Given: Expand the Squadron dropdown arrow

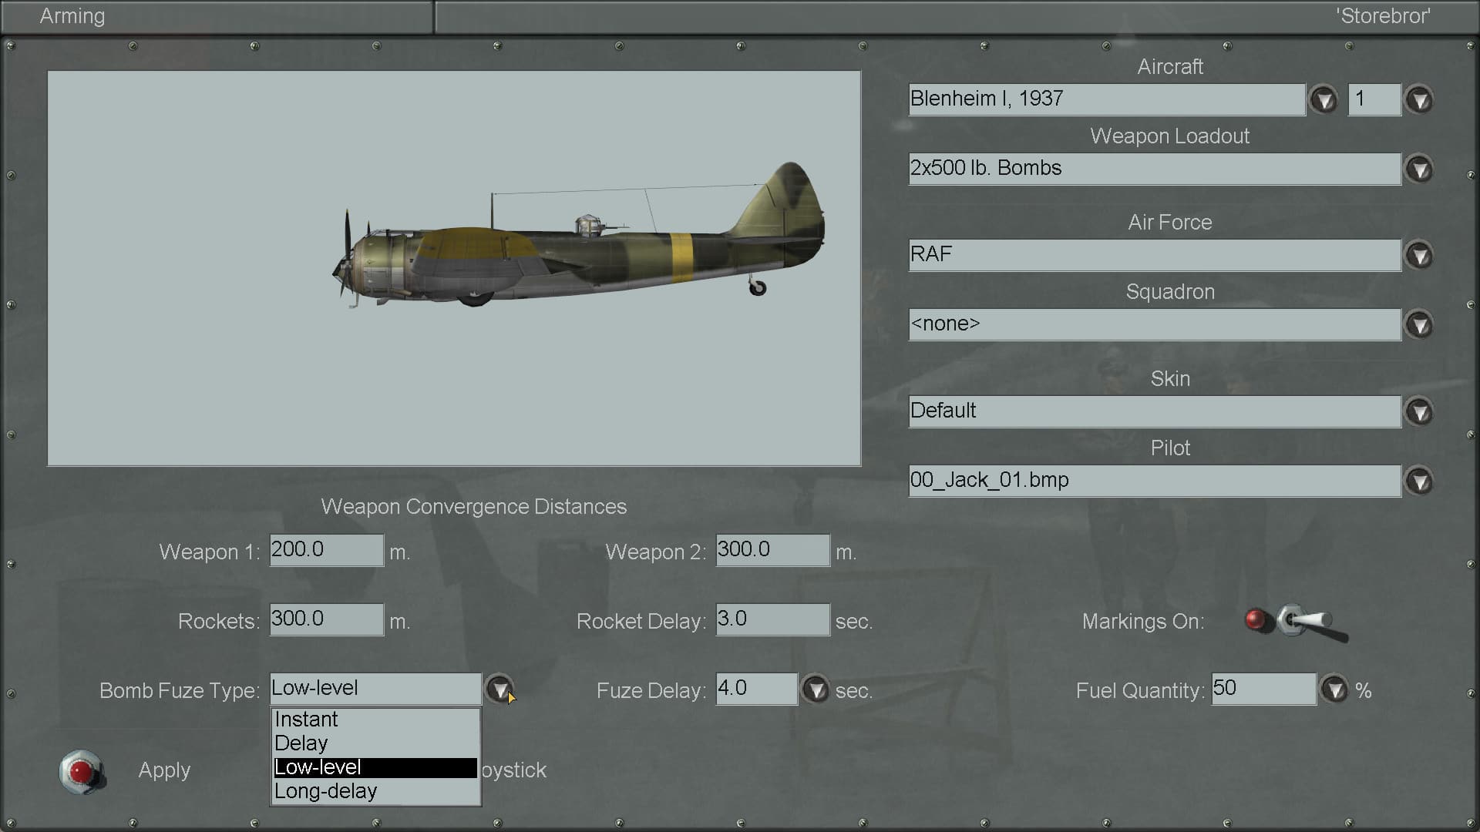Looking at the screenshot, I should [1419, 325].
